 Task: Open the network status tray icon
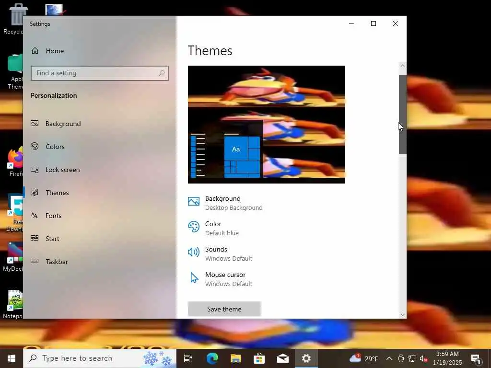412,358
